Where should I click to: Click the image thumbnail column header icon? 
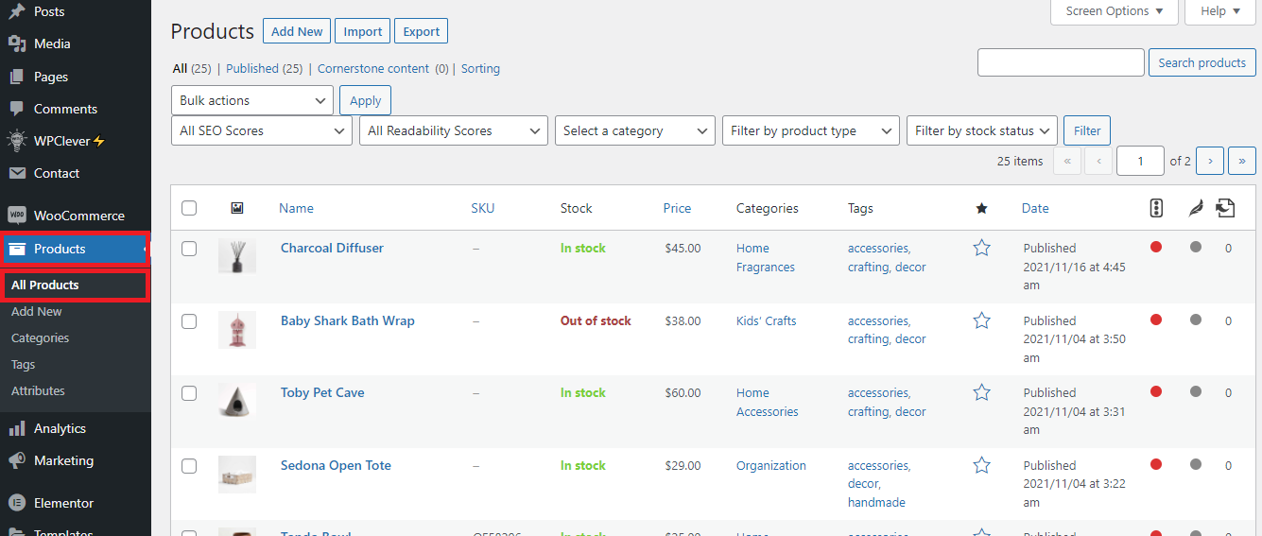(x=237, y=208)
